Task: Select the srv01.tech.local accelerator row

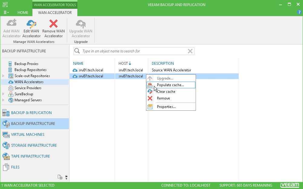Action: [154, 70]
